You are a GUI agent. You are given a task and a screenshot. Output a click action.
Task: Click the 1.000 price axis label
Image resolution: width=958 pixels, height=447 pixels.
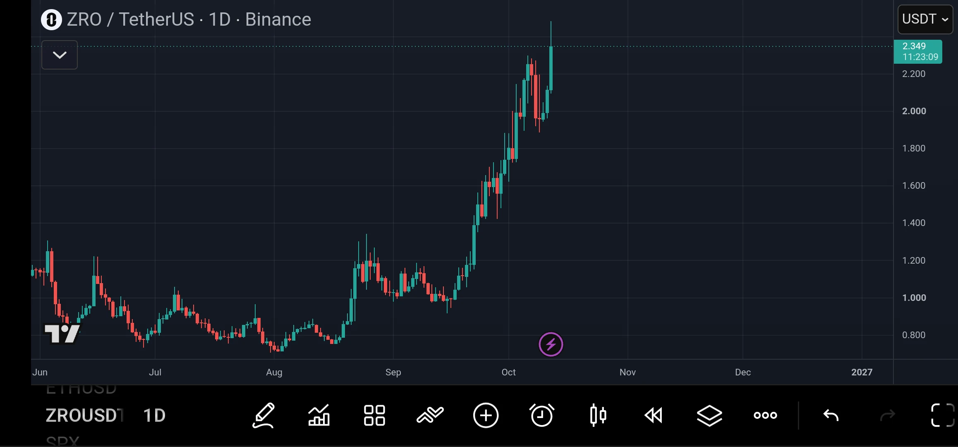click(914, 298)
